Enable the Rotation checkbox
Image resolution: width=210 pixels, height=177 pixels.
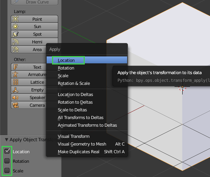(7, 161)
